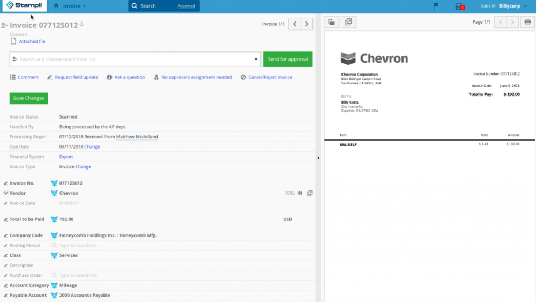
Task: Click pencil icon beside Company Code
Action: tap(6, 235)
